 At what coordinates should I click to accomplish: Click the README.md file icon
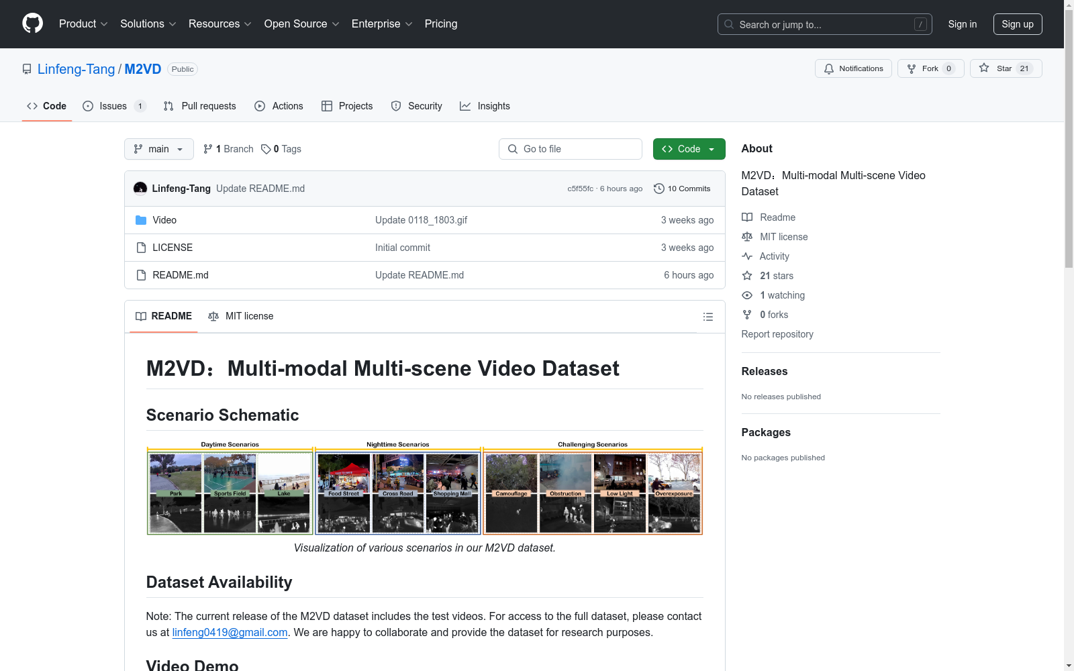[x=141, y=275]
